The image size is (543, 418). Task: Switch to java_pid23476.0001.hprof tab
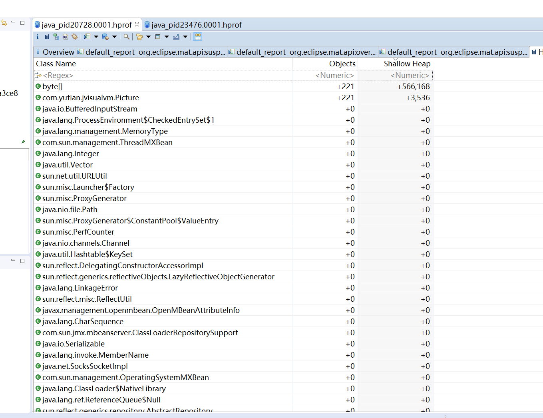(196, 25)
